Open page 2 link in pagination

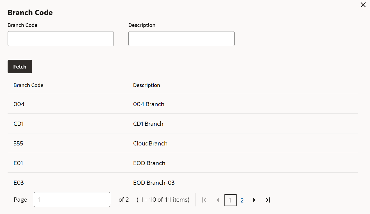(x=242, y=200)
